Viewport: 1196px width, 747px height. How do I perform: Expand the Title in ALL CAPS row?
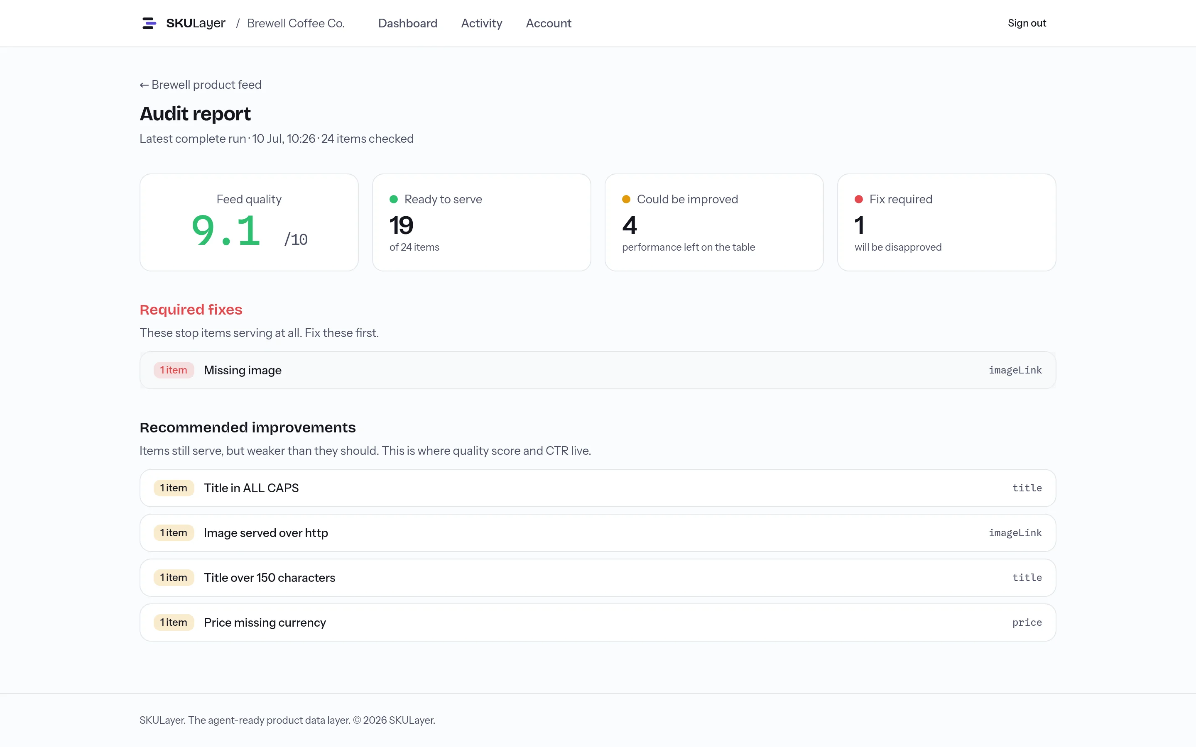point(598,488)
